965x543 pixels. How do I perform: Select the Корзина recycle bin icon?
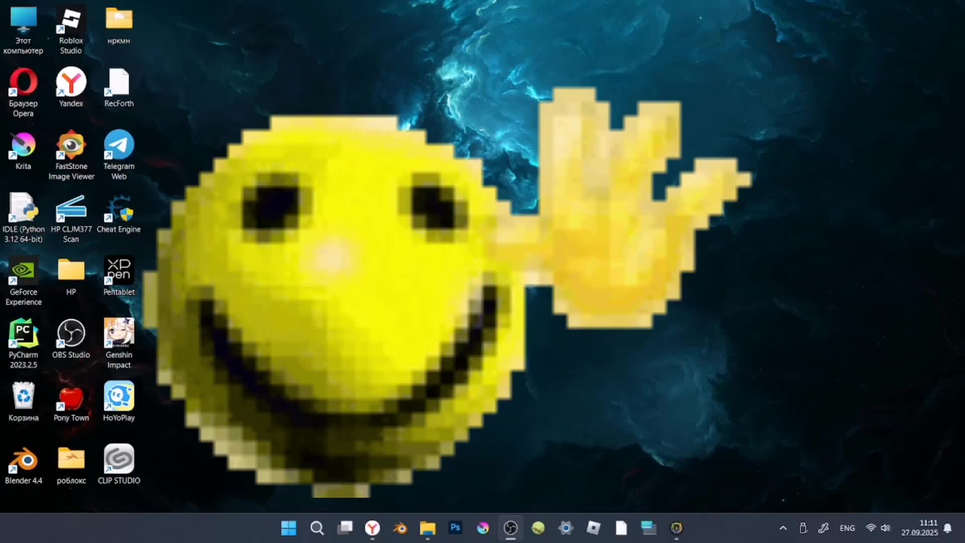[x=23, y=402]
